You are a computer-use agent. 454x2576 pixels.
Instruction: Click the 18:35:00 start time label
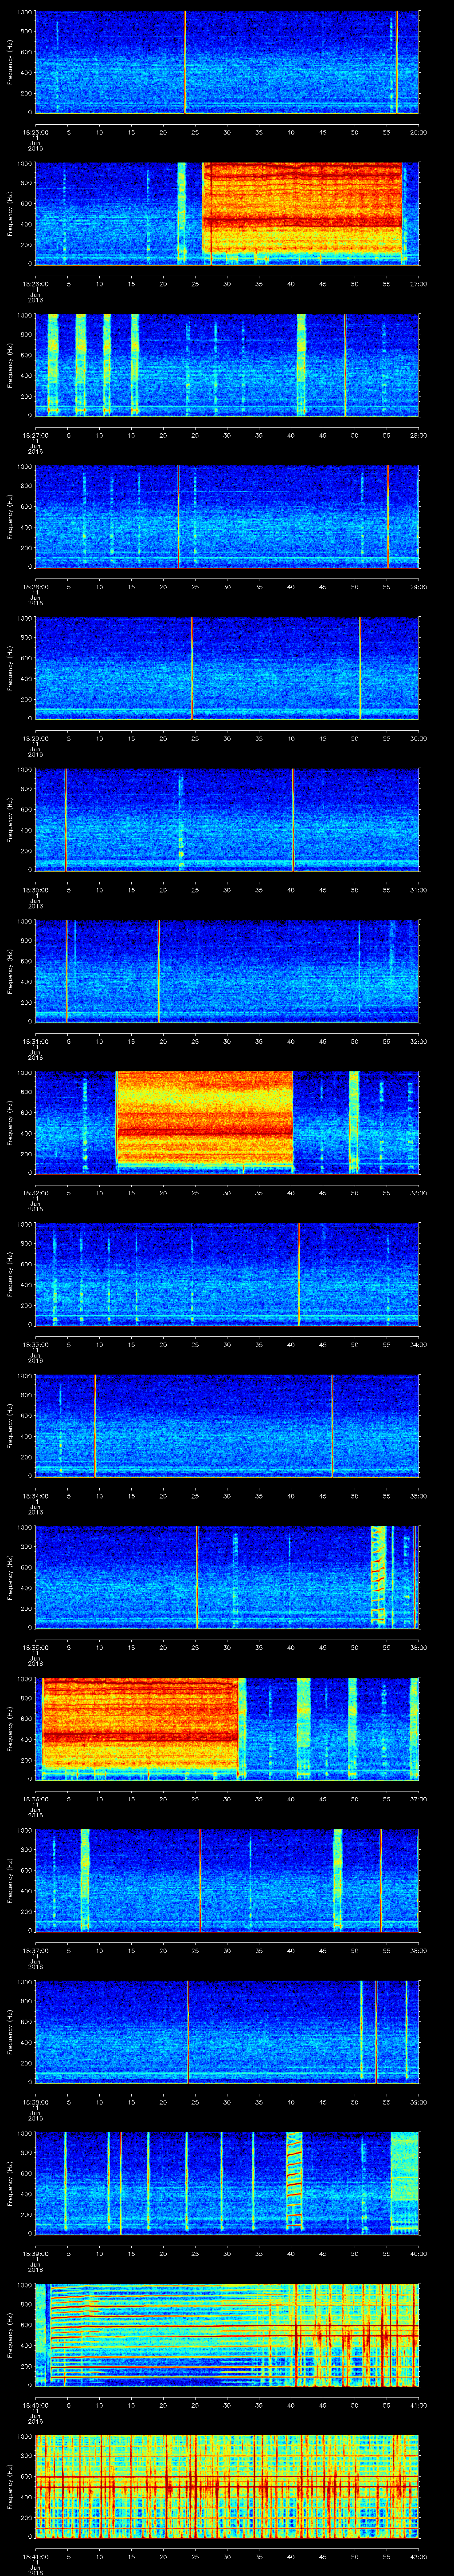(35, 1647)
